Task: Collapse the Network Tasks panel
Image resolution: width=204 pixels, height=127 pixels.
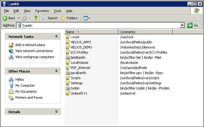Action: [x=56, y=36]
